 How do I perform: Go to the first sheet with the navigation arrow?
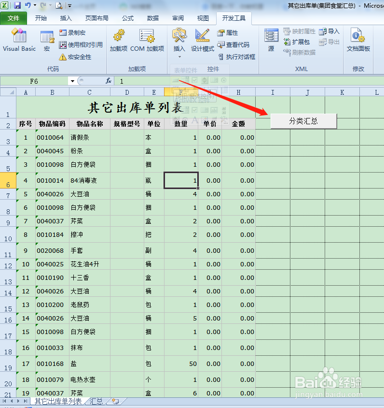4,401
